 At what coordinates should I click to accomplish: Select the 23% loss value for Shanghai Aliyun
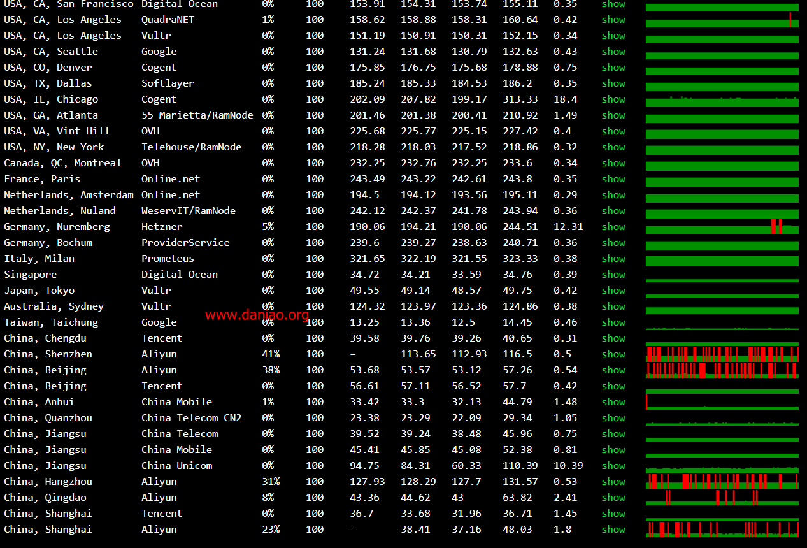(x=271, y=530)
